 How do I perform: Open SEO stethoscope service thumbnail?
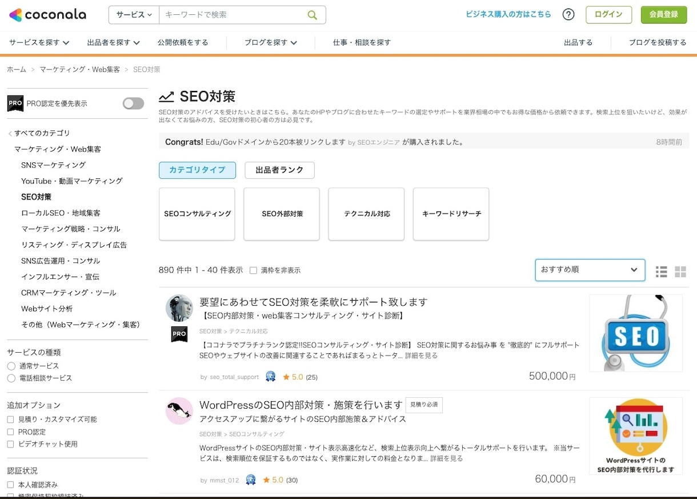tap(636, 333)
